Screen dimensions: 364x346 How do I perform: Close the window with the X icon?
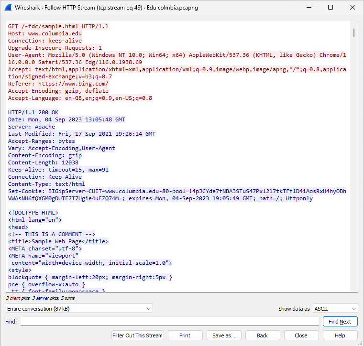(x=352, y=8)
